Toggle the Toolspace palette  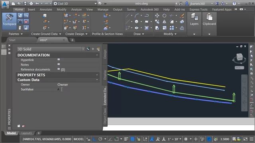pyautogui.click(x=10, y=21)
